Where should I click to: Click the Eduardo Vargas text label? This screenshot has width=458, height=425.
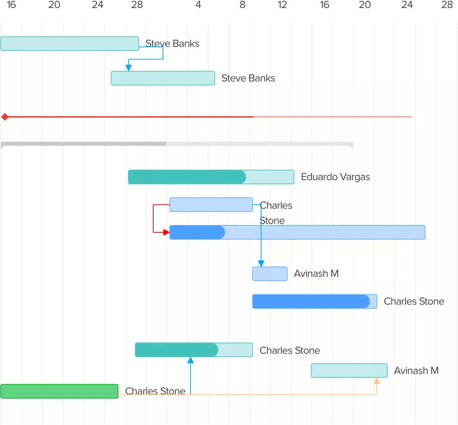pyautogui.click(x=335, y=177)
